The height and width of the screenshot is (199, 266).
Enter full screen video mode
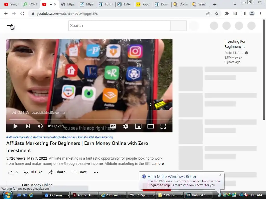(163, 126)
